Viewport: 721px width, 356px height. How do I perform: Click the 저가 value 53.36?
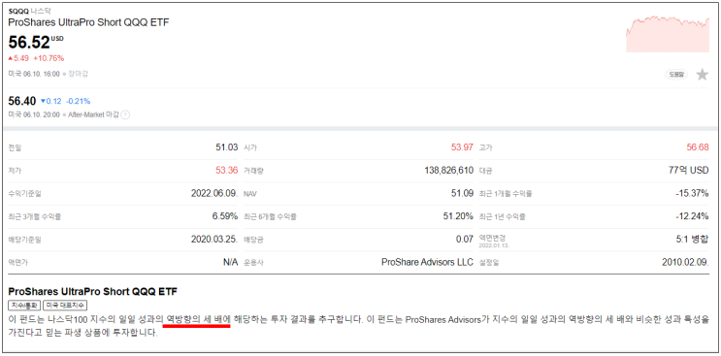[x=227, y=171]
